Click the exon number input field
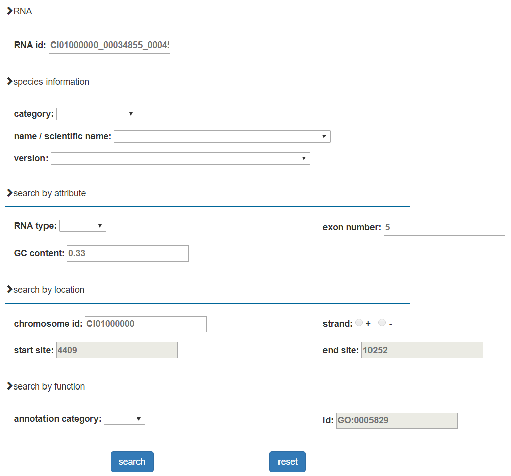The width and height of the screenshot is (511, 476). click(444, 228)
